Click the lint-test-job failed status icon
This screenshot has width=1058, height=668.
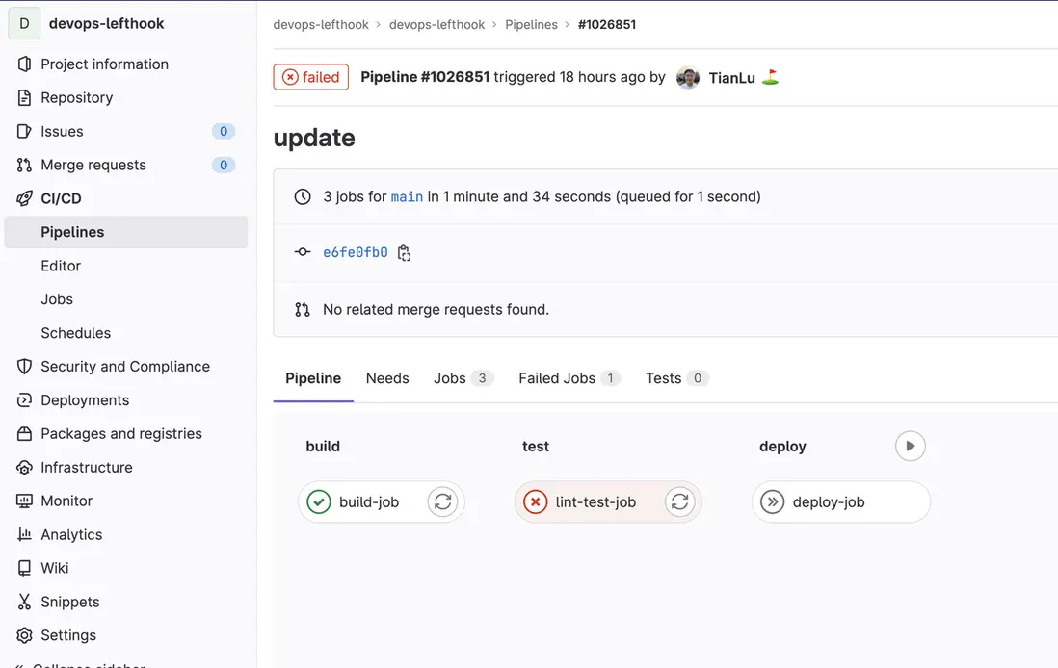click(x=535, y=501)
